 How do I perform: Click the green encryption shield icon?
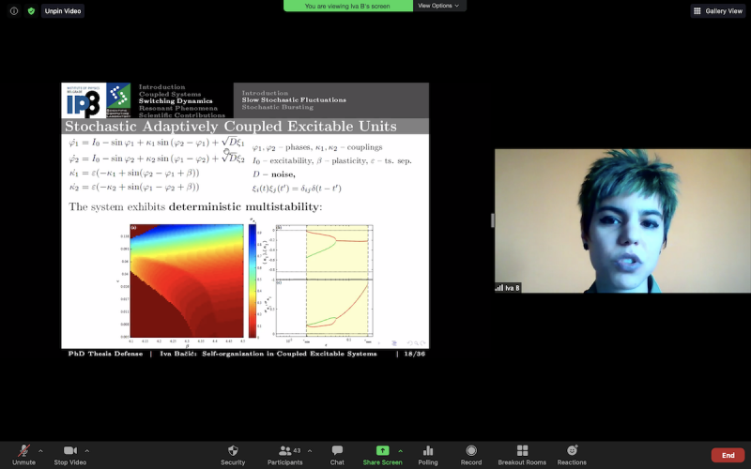(31, 11)
